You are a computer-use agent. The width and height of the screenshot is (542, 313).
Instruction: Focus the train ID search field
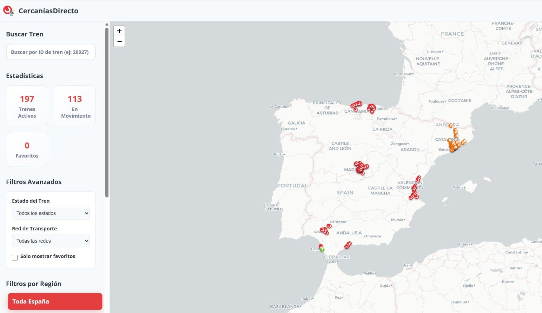click(51, 52)
